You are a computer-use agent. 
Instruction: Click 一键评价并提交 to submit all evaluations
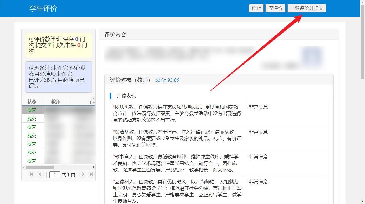pos(307,8)
